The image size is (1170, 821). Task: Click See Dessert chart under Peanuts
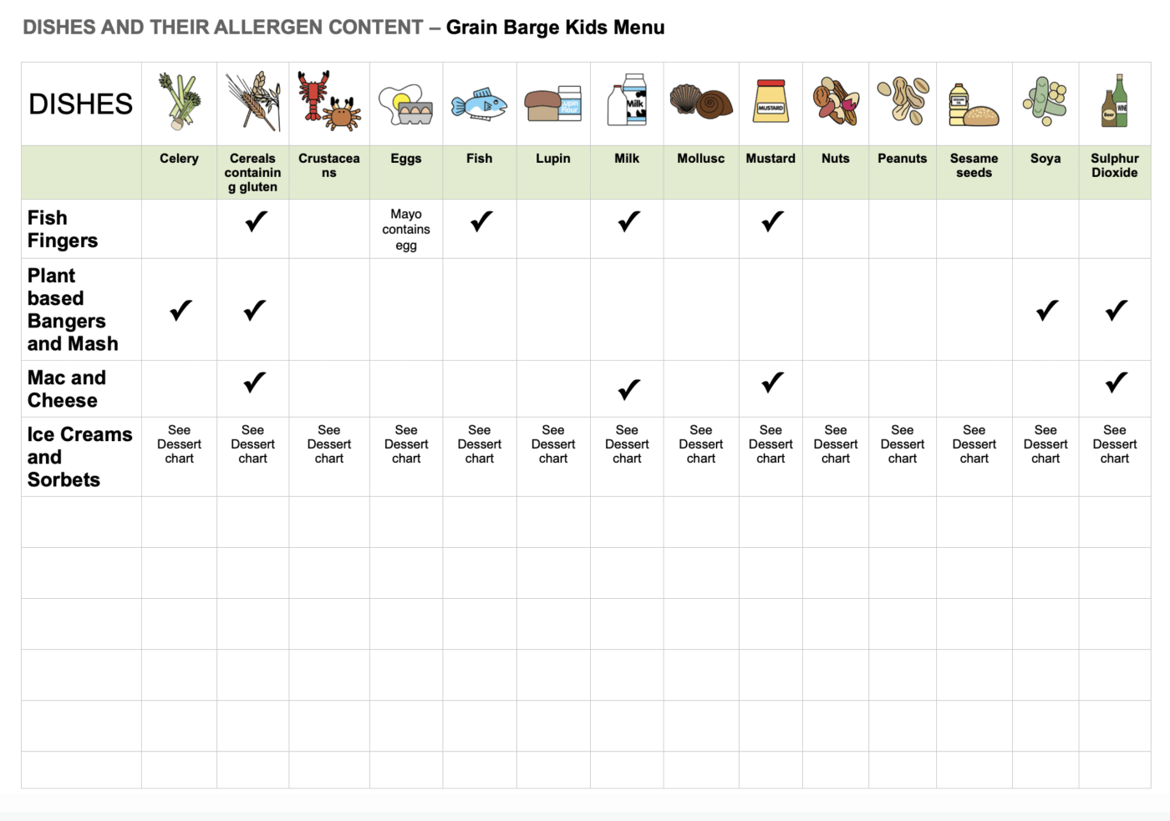903,444
